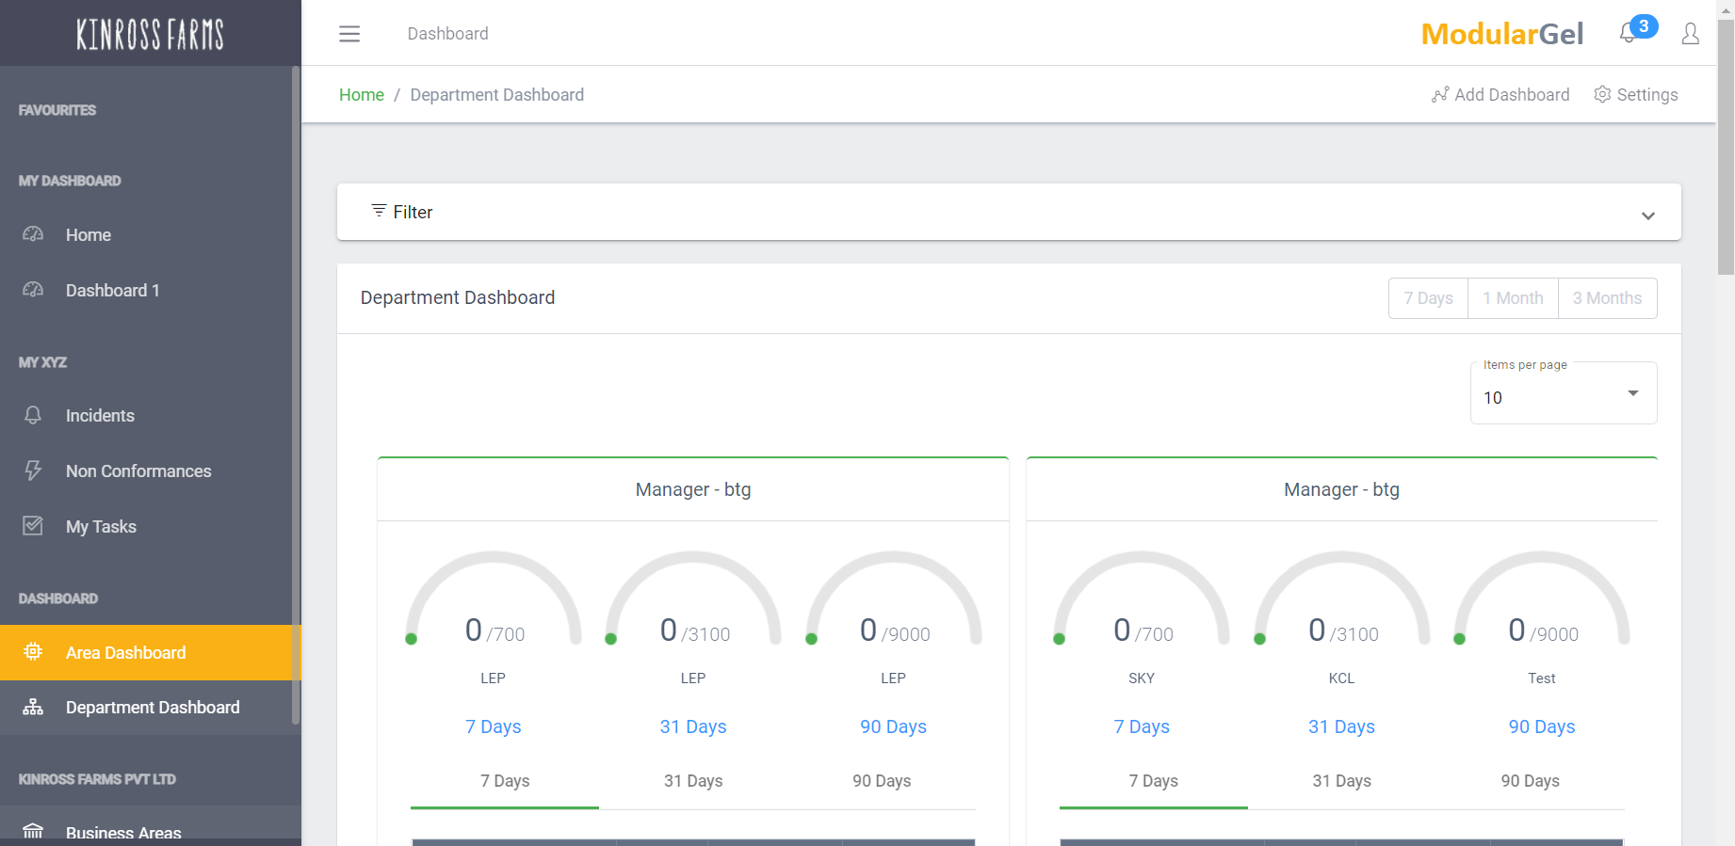This screenshot has height=846, width=1735.
Task: Click the Incidents bell icon in sidebar
Action: [x=33, y=415]
